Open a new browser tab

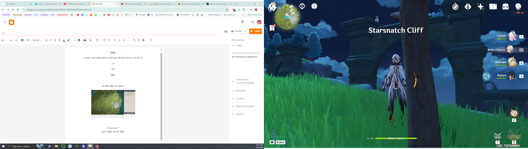click(236, 4)
